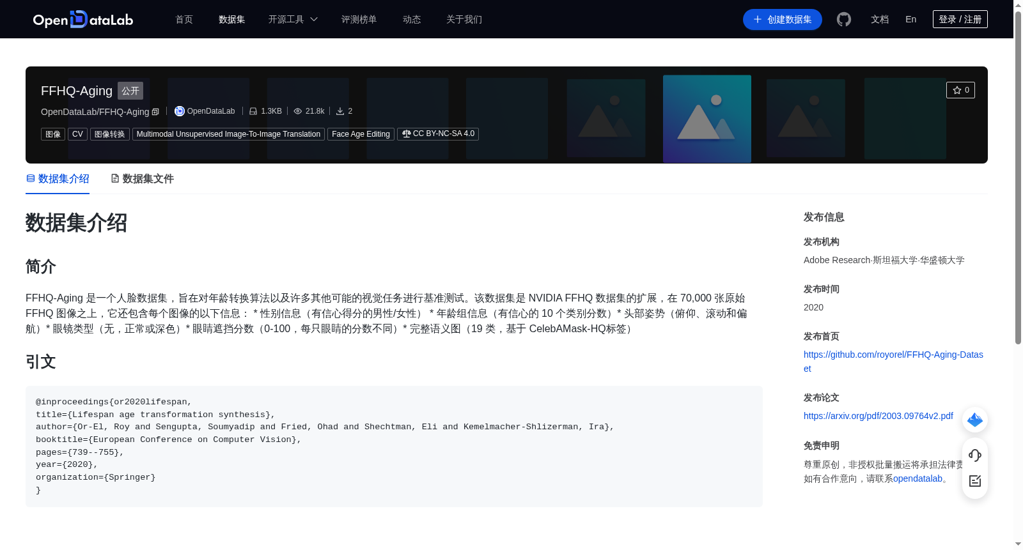
Task: Click the Face Age Editing tag
Action: [361, 134]
